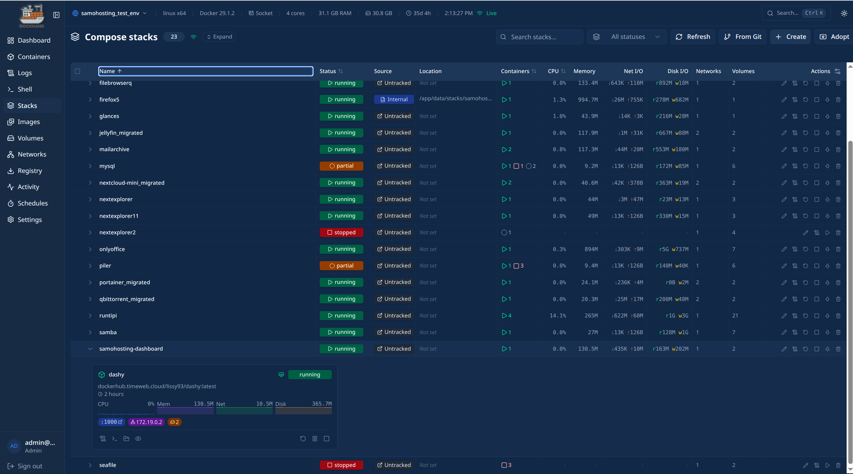This screenshot has width=853, height=474.
Task: Tick the select-all stacks checkbox
Action: point(78,71)
